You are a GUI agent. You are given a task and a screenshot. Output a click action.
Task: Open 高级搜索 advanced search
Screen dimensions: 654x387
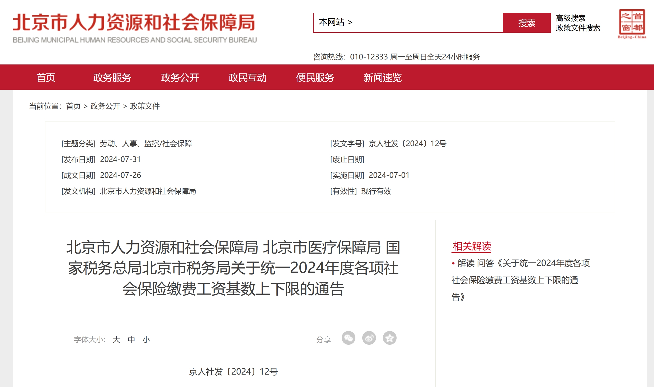pos(571,18)
